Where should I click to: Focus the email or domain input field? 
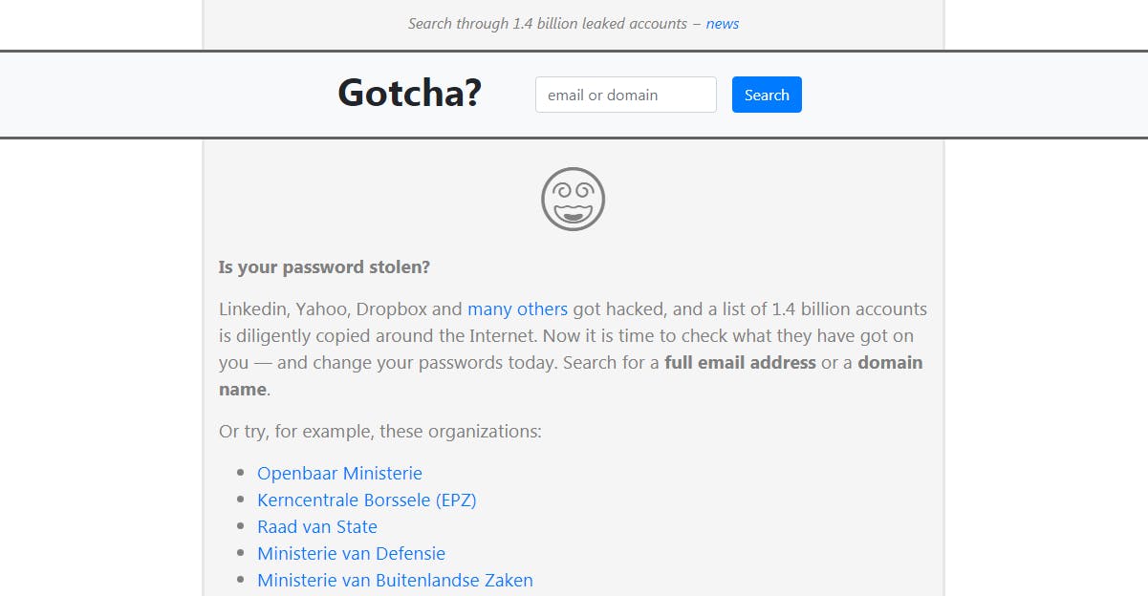625,95
